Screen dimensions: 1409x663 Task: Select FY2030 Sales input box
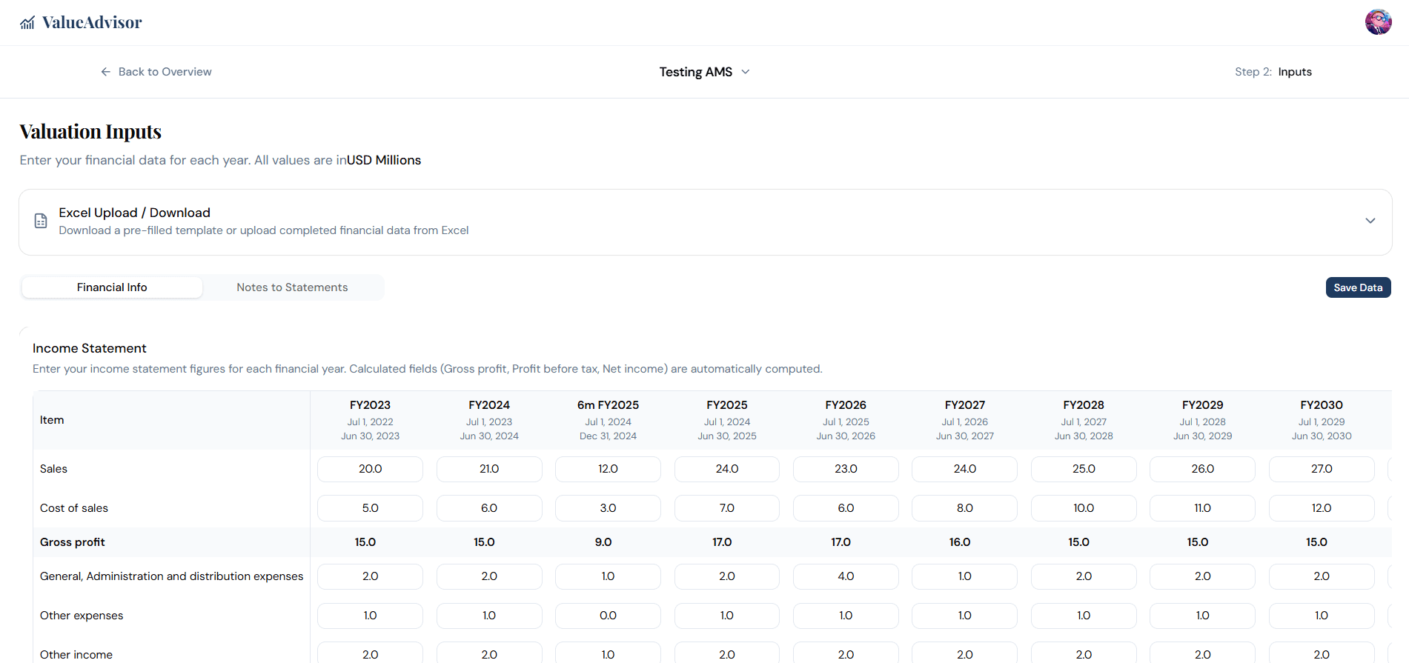click(x=1322, y=469)
